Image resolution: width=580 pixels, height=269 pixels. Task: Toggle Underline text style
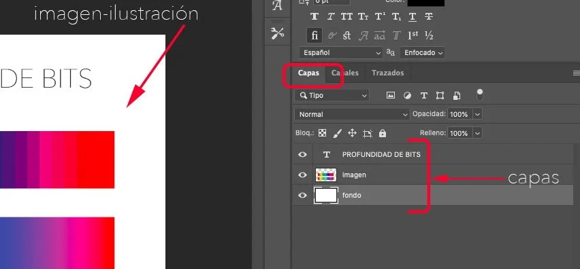413,16
